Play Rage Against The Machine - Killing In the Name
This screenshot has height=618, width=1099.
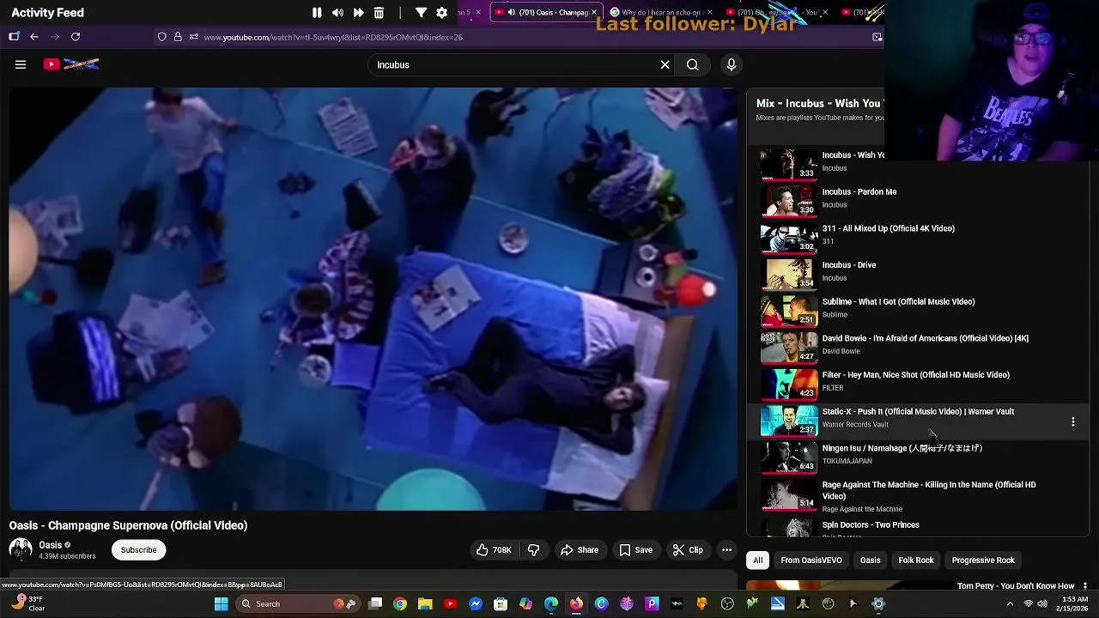tap(919, 494)
